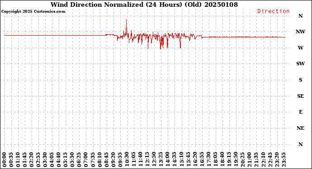Viewport: 312px width, 169px height.
Task: Click the '08:10' time axis label
Action: click(99, 160)
